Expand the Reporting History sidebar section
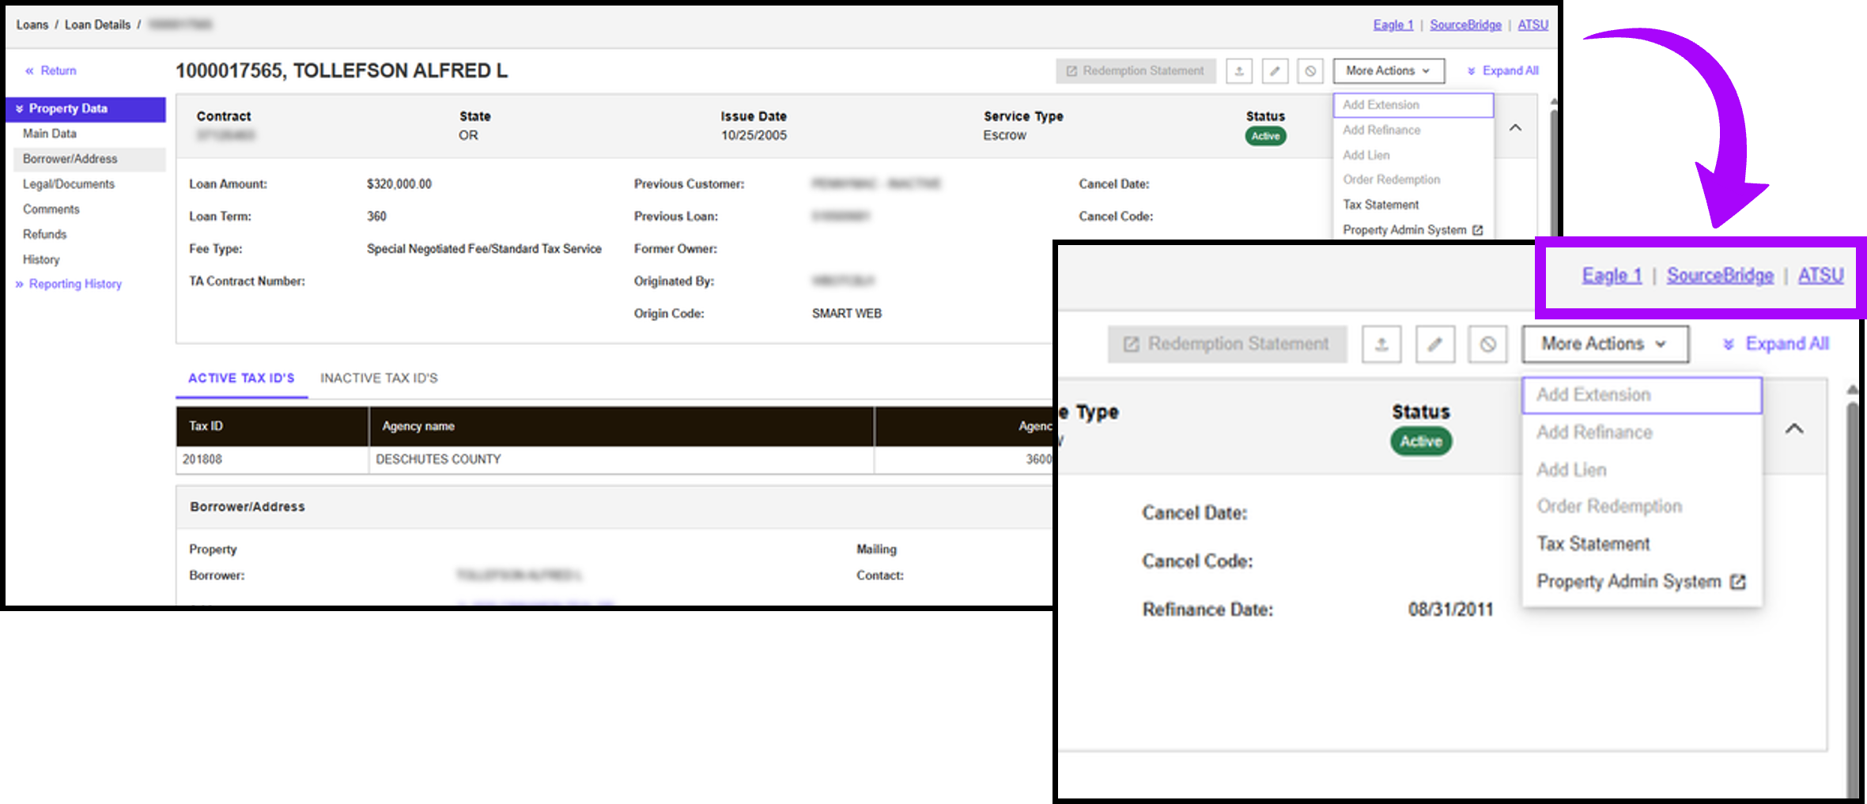Viewport: 1867px width, 804px height. coord(19,285)
